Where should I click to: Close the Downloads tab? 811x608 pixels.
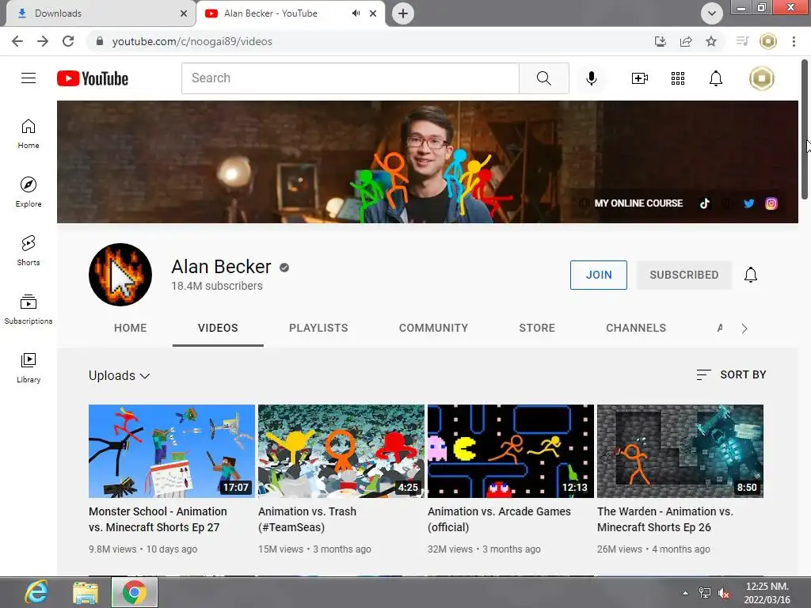(184, 13)
